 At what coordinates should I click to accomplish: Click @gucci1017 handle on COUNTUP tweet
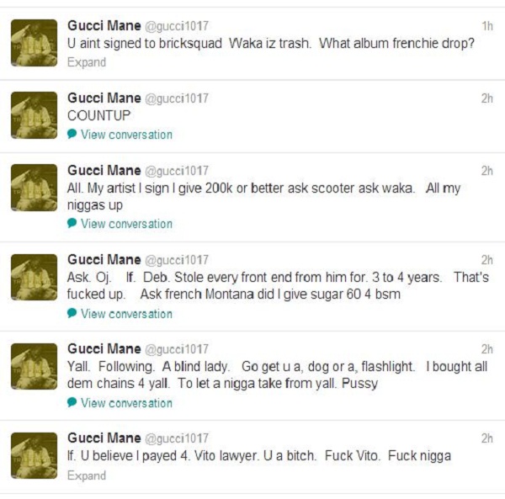177,98
